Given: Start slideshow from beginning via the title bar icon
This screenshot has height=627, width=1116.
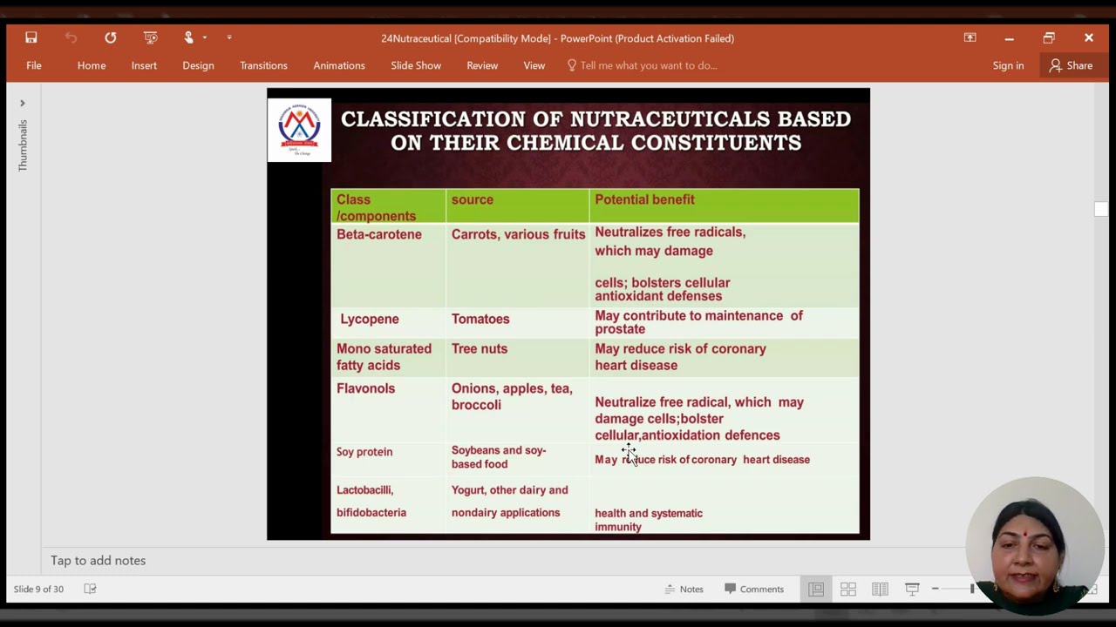Looking at the screenshot, I should click(x=150, y=37).
